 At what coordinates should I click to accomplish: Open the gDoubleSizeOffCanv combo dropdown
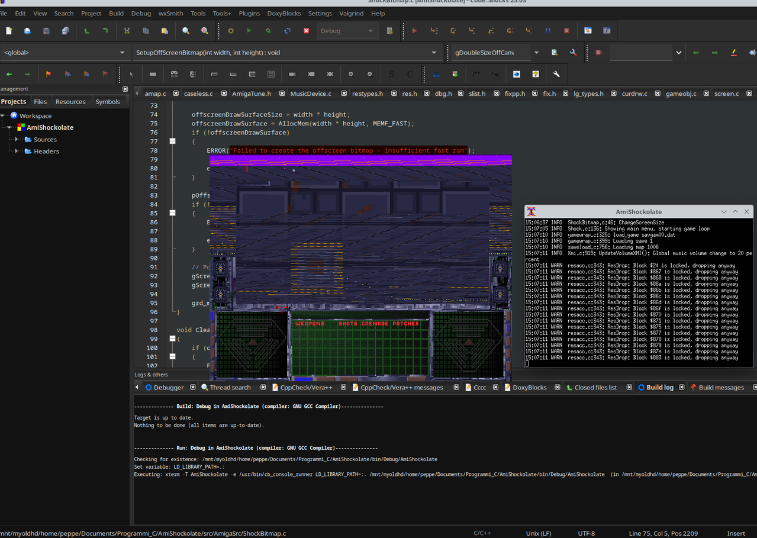click(x=536, y=53)
